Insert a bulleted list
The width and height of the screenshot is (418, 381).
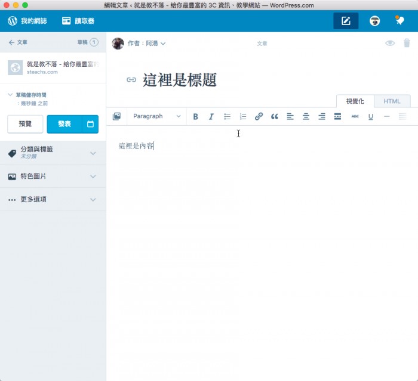click(x=227, y=116)
